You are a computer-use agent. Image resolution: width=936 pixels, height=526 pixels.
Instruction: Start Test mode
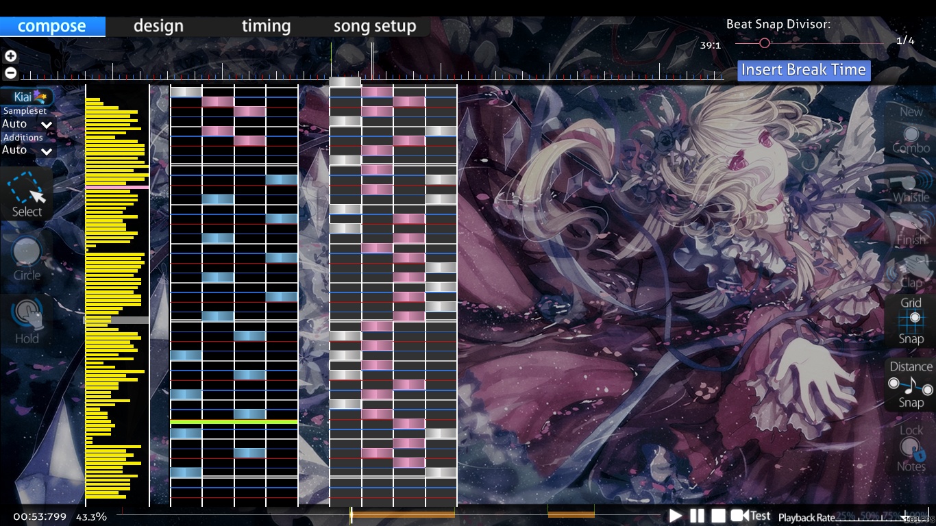[x=751, y=516]
